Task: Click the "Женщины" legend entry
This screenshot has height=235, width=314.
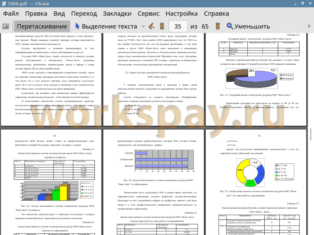Action: coord(286,78)
